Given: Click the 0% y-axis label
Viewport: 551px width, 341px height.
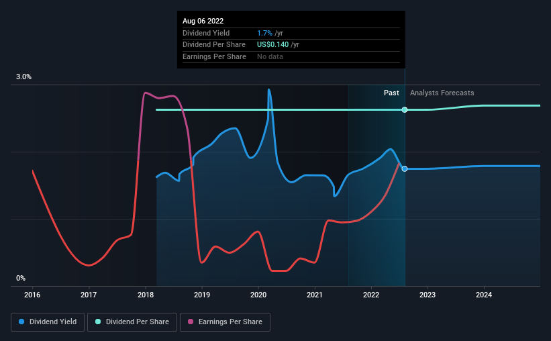Looking at the screenshot, I should (x=21, y=278).
